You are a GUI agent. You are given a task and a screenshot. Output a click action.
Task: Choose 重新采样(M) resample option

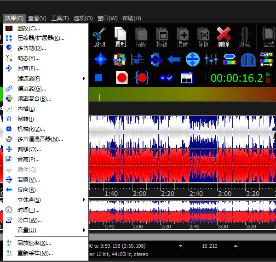click(35, 253)
